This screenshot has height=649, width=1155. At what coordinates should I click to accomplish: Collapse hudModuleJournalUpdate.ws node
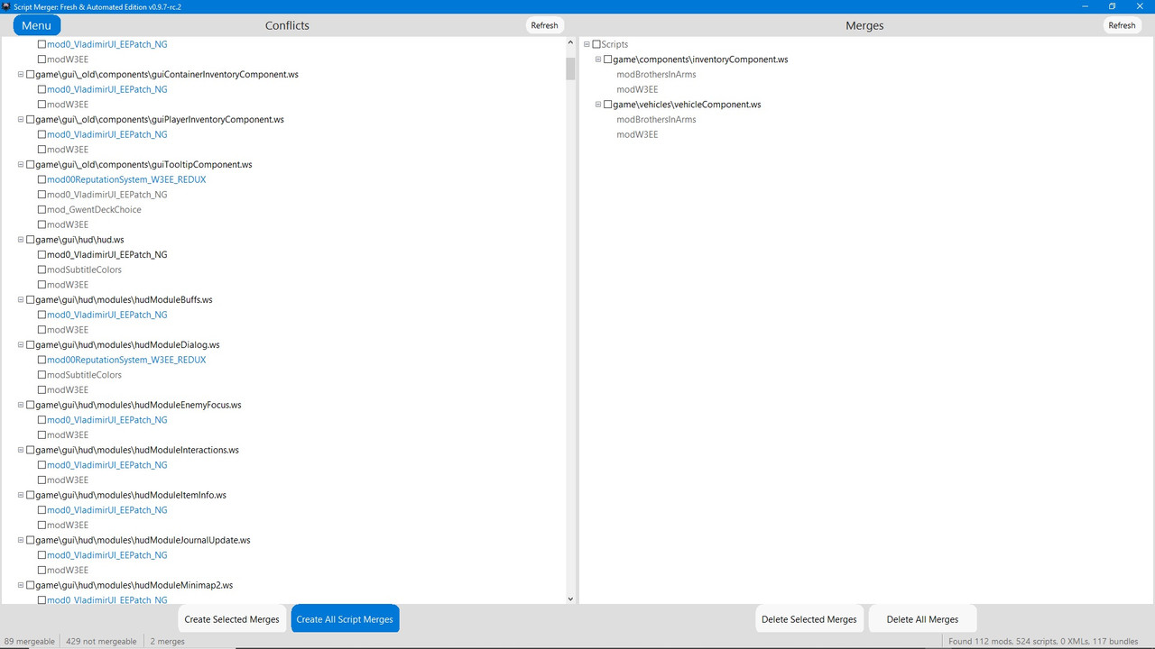pyautogui.click(x=21, y=540)
